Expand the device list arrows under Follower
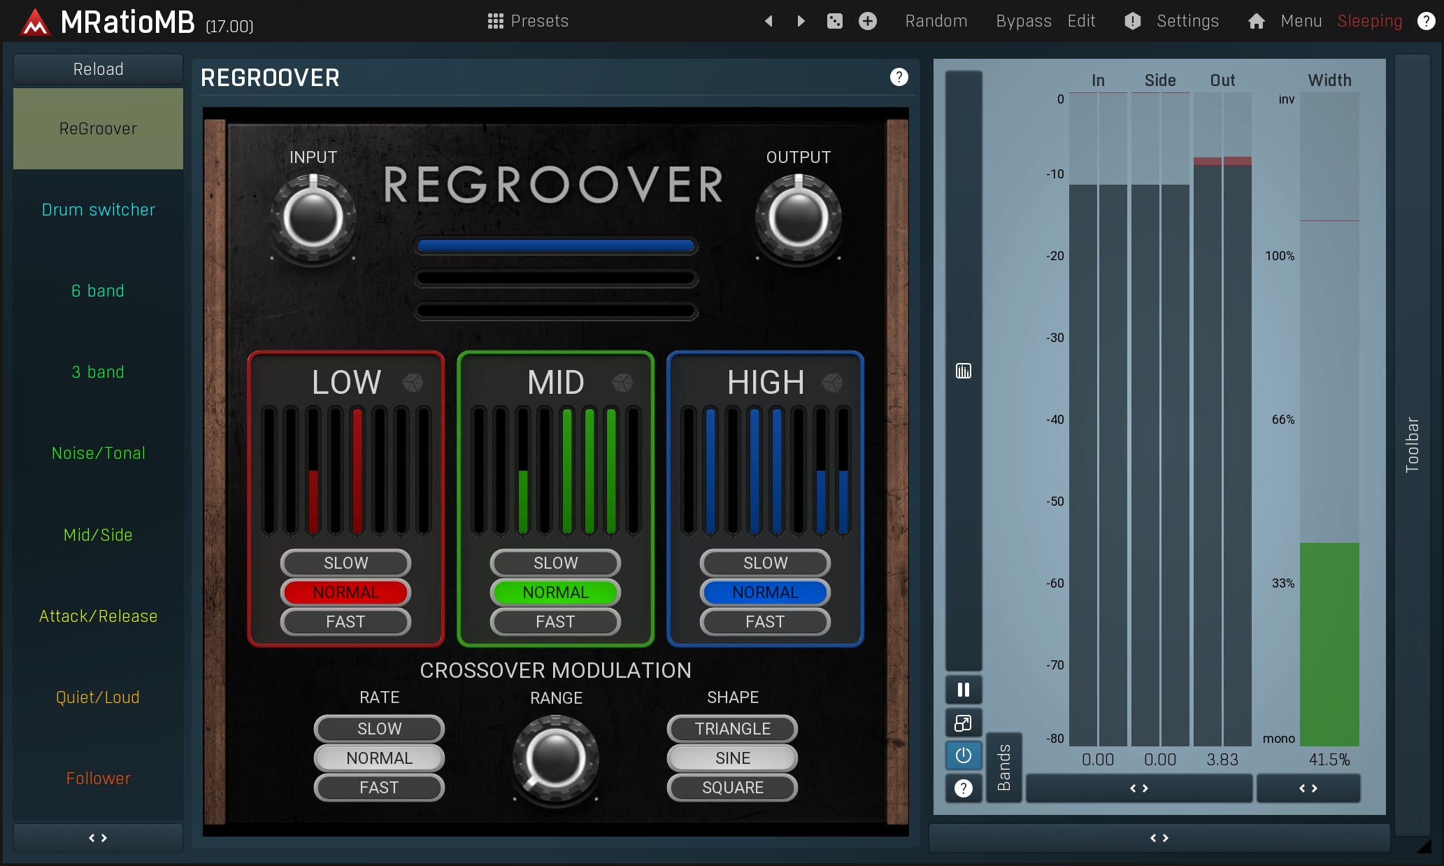The image size is (1444, 866). 98,838
